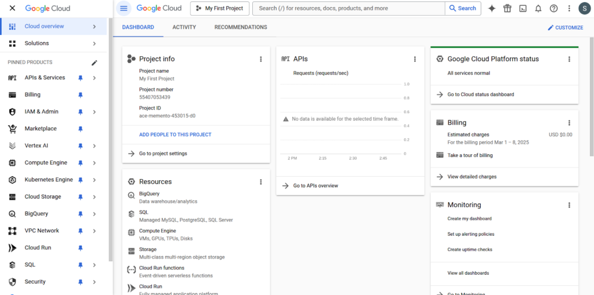Image resolution: width=594 pixels, height=295 pixels.
Task: Open Resources card three-dot menu
Action: pyautogui.click(x=260, y=182)
